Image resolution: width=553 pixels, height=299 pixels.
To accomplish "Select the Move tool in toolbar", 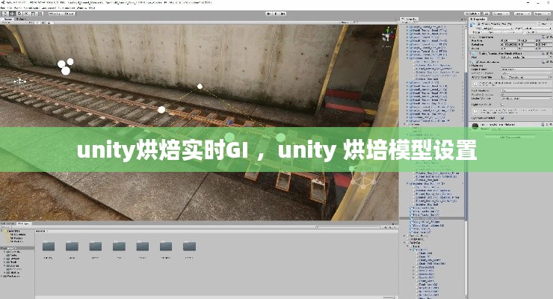I will point(12,13).
